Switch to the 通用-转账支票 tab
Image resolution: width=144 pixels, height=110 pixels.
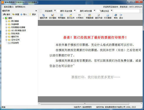(86, 11)
